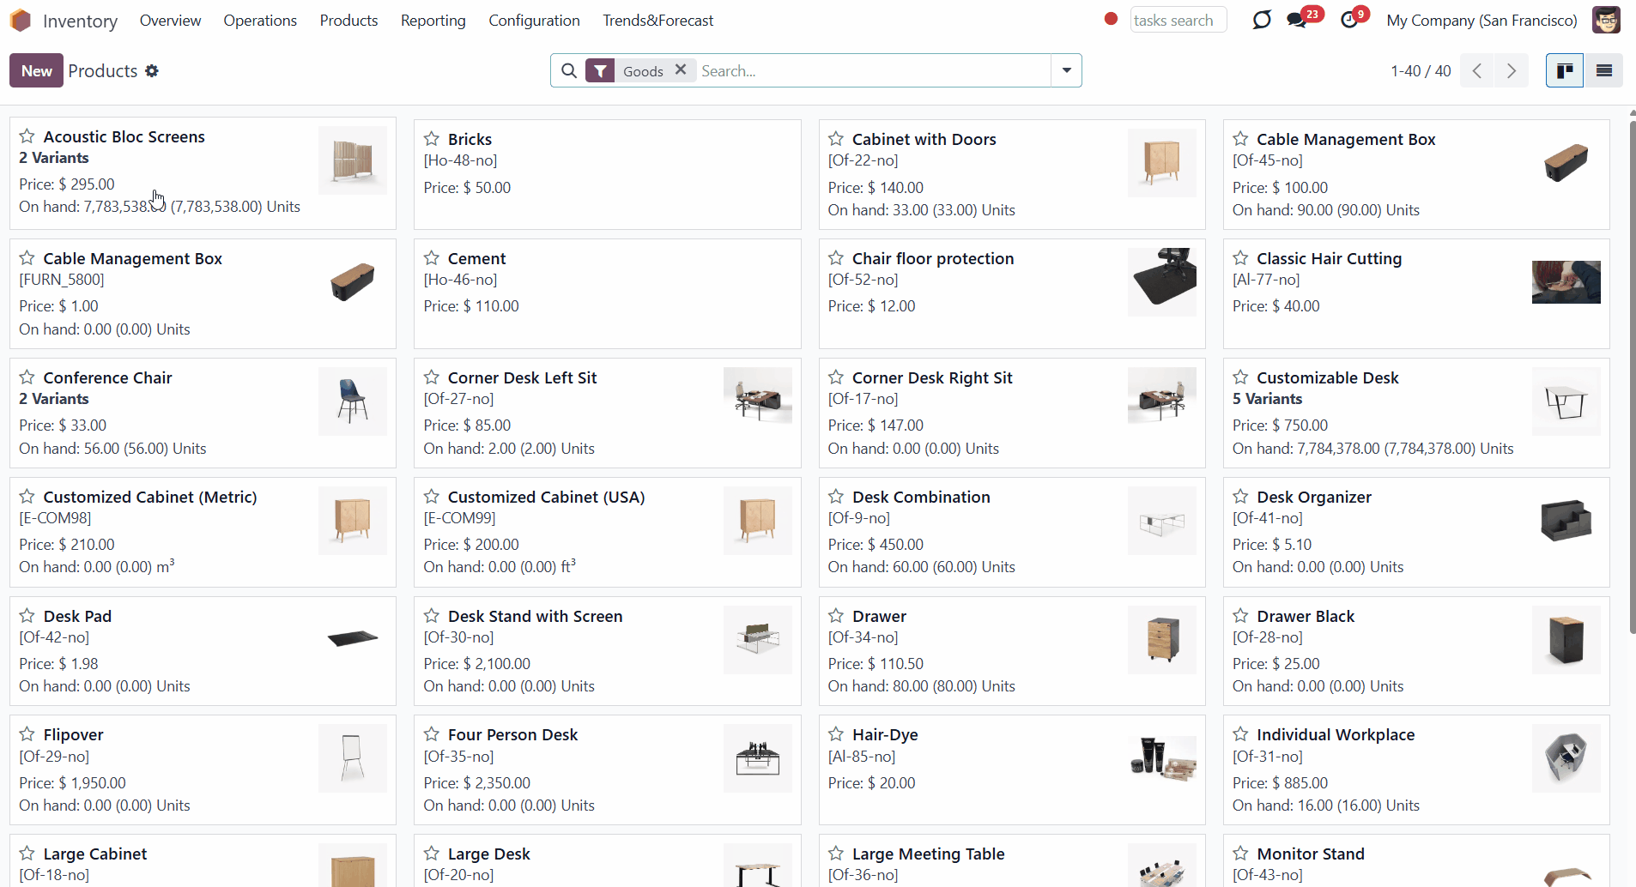
Task: Expand the search options dropdown arrow
Action: pos(1066,71)
